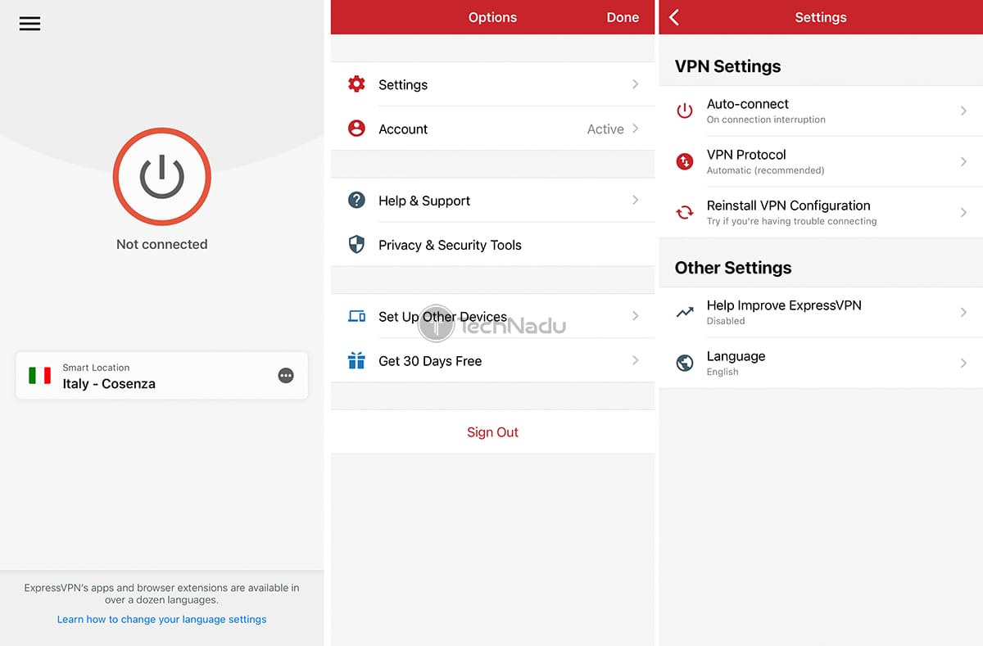983x646 pixels.
Task: Click the Reinstall VPN Configuration refresh icon
Action: tap(685, 213)
